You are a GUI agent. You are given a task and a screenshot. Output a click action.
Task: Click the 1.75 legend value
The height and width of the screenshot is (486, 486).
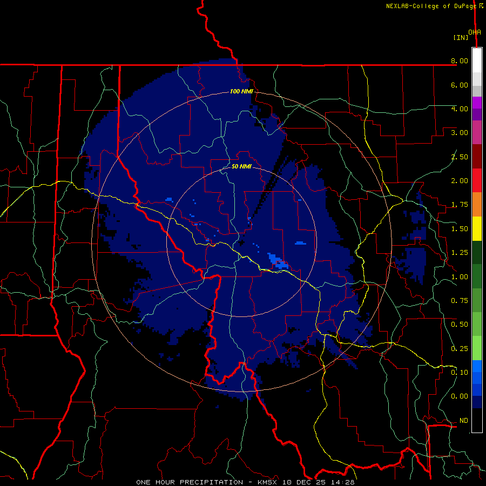(x=460, y=205)
